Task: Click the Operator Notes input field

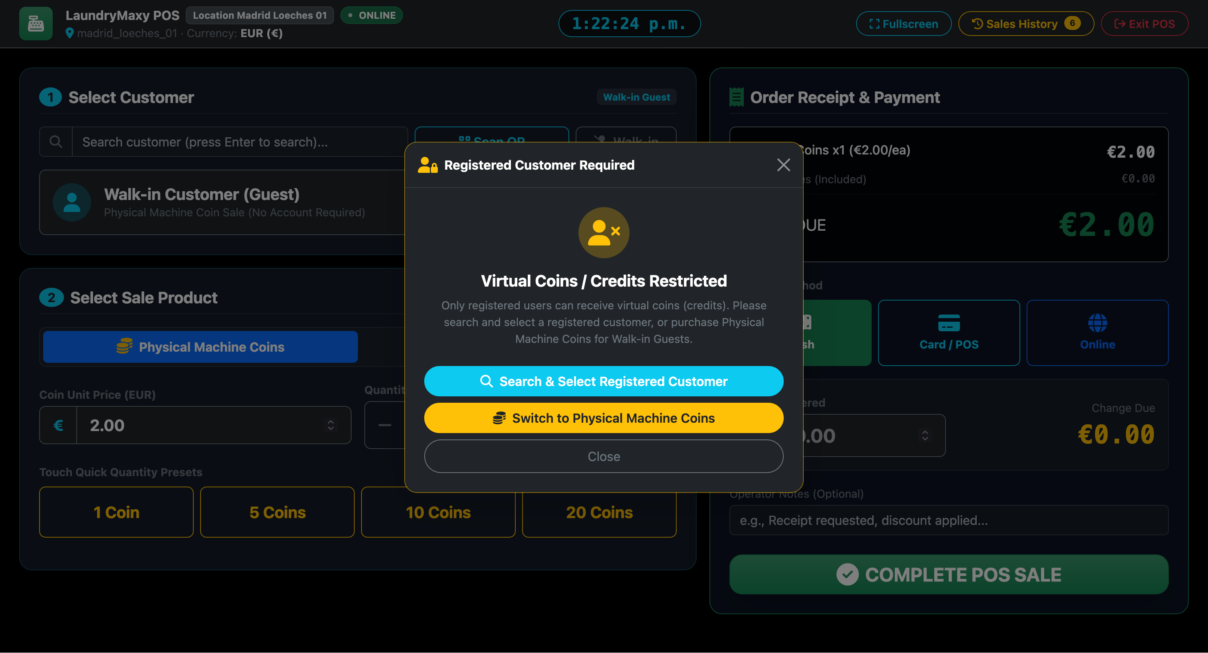Action: click(x=949, y=520)
